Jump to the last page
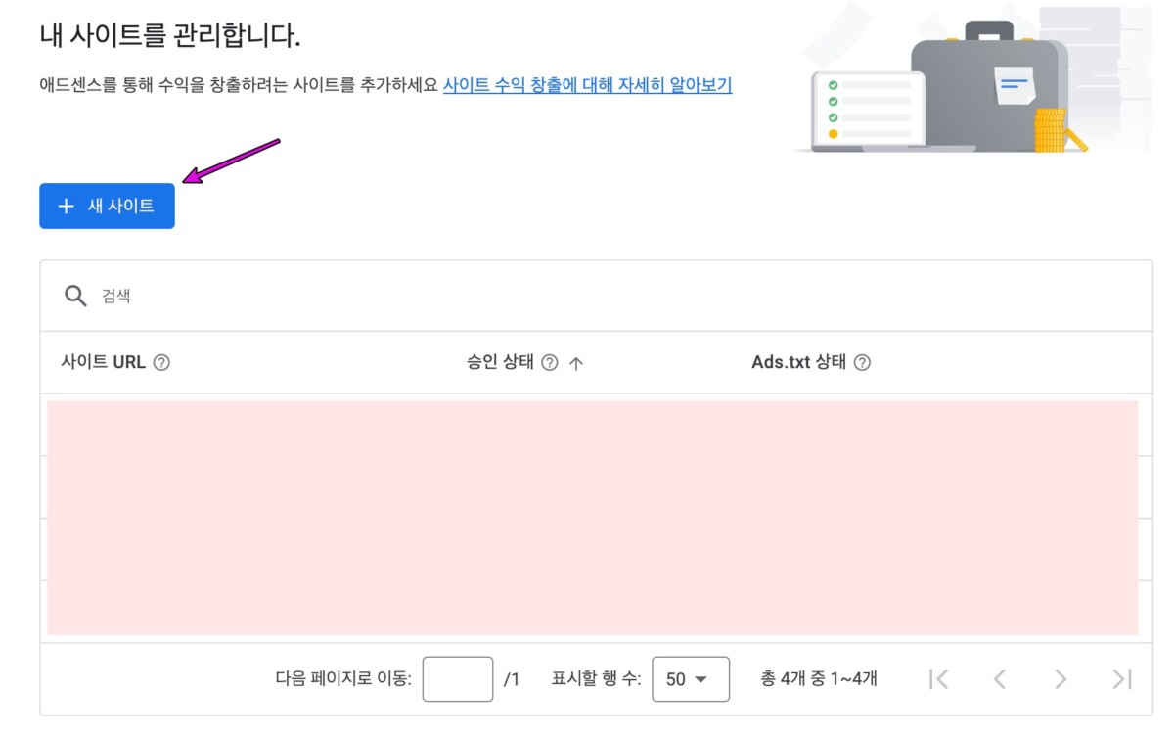The height and width of the screenshot is (739, 1174). 1122,679
